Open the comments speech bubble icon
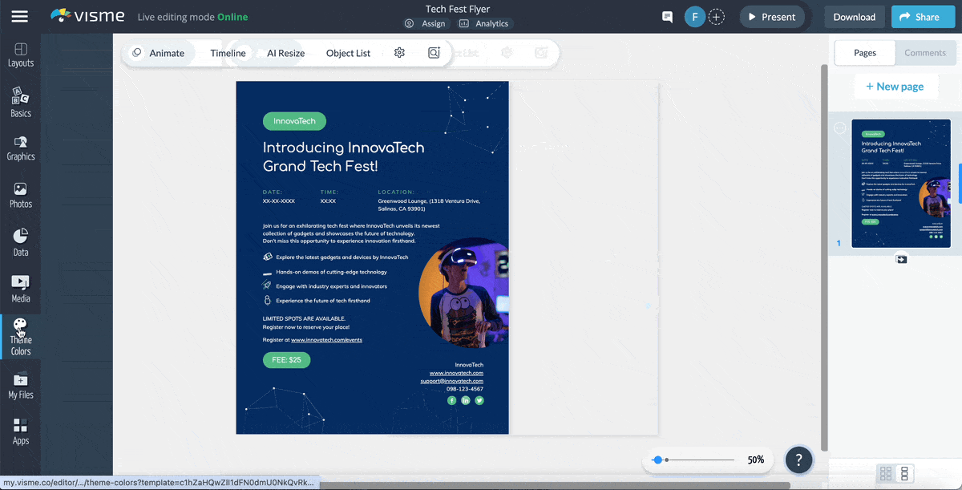 tap(667, 17)
